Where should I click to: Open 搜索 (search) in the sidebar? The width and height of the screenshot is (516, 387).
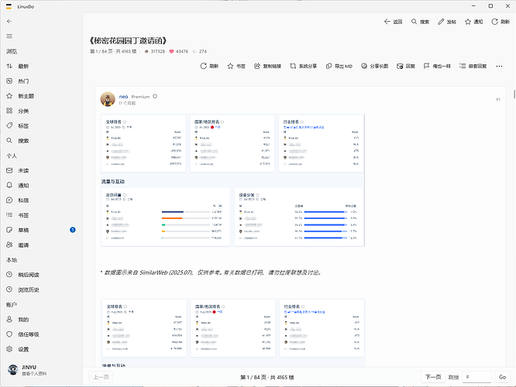point(41,141)
